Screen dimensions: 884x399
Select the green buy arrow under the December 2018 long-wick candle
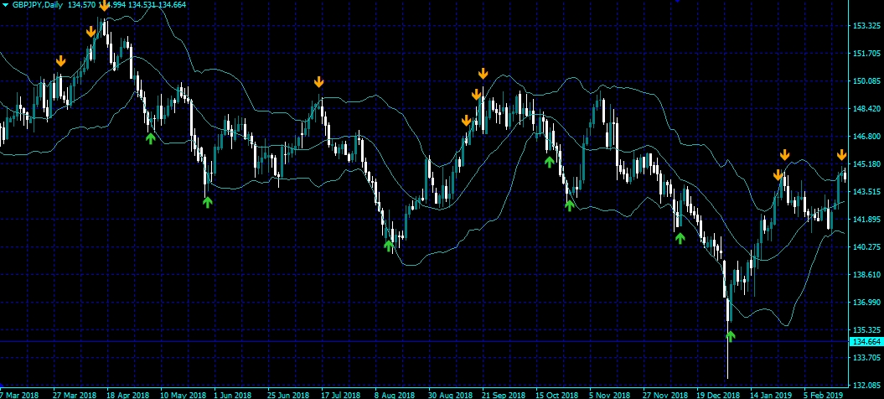coord(730,336)
